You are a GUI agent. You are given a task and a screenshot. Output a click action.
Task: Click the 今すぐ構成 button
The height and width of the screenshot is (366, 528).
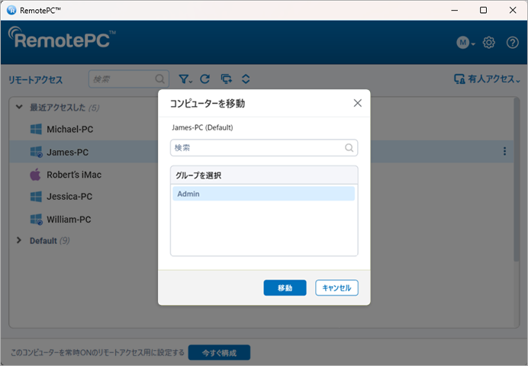click(219, 352)
